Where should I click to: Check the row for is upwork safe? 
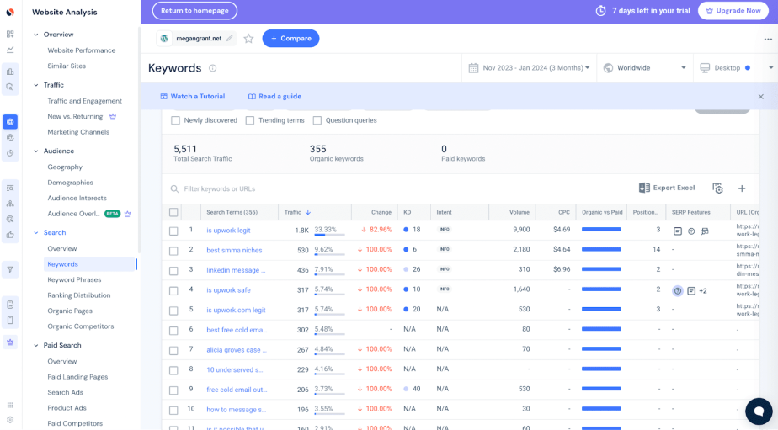coord(173,290)
